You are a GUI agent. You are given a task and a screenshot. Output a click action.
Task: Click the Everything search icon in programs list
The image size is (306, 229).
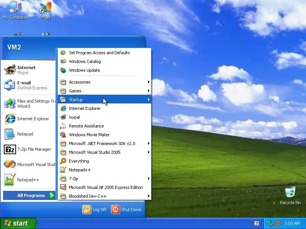pyautogui.click(x=63, y=161)
